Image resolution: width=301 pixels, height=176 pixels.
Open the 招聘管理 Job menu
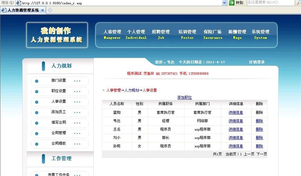[x=161, y=34]
